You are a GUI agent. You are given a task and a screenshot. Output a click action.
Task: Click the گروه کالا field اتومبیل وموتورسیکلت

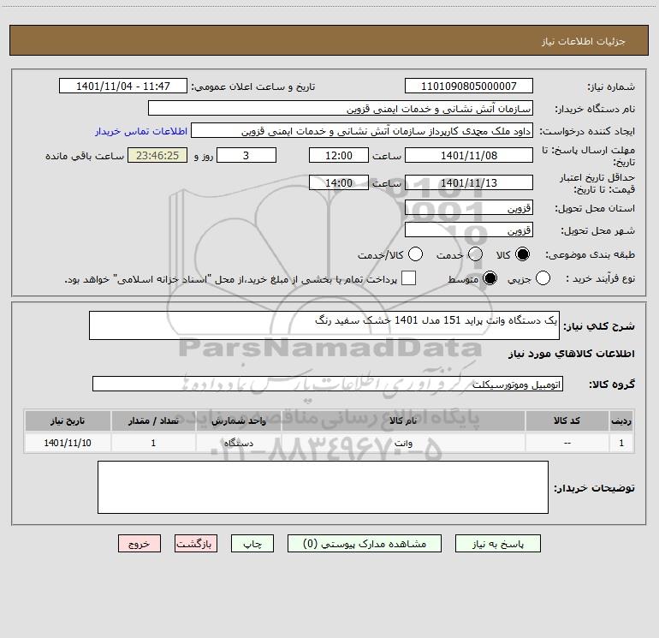[328, 384]
